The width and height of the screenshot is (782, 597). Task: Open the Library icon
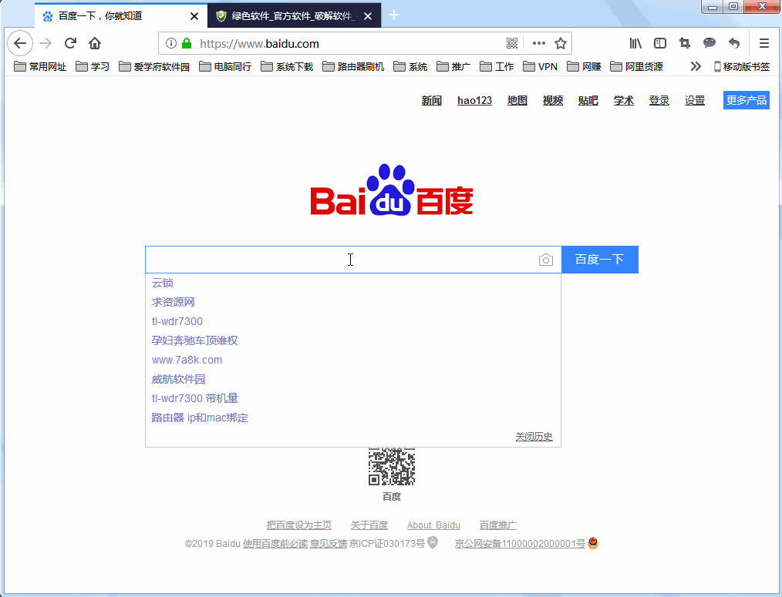coord(635,43)
